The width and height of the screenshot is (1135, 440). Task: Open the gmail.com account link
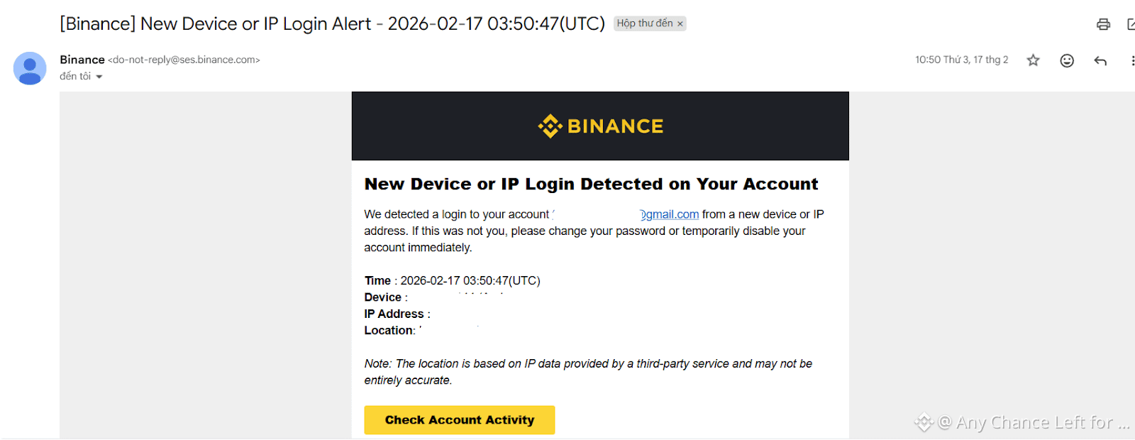pyautogui.click(x=671, y=214)
